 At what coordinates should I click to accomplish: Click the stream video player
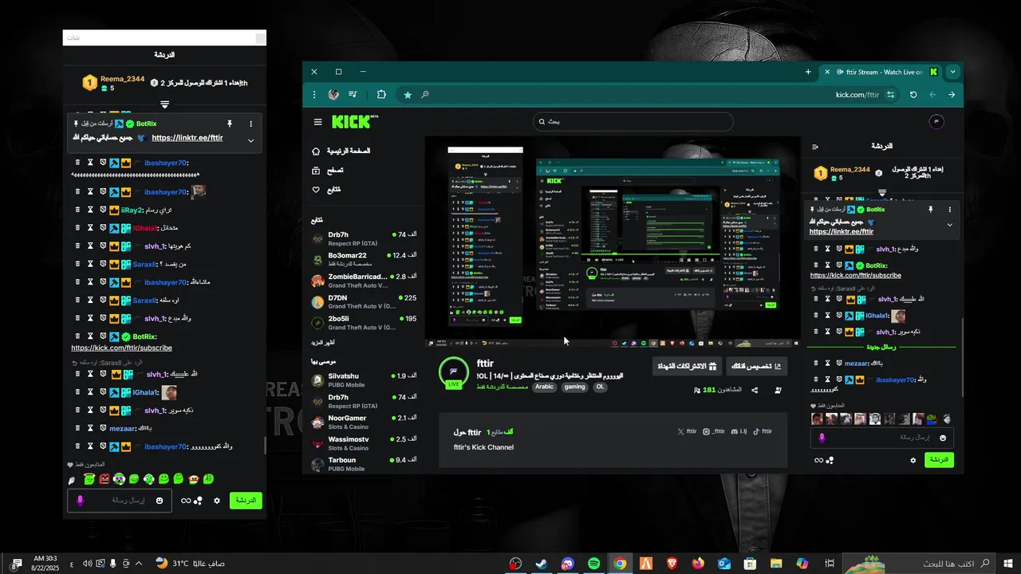[x=612, y=242]
